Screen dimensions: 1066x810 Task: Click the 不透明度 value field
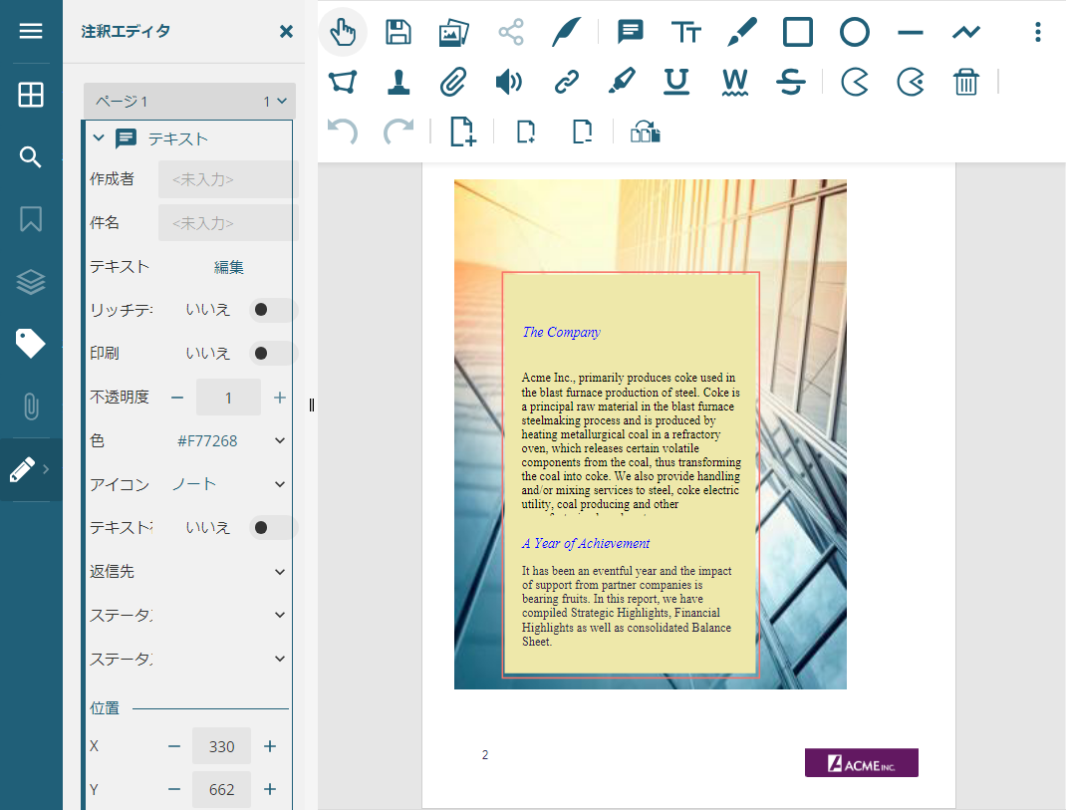[x=228, y=398]
